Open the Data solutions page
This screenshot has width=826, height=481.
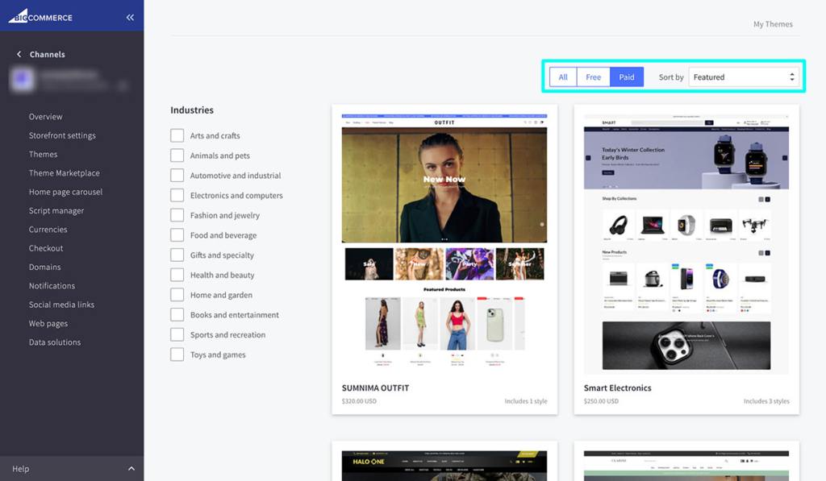point(53,342)
